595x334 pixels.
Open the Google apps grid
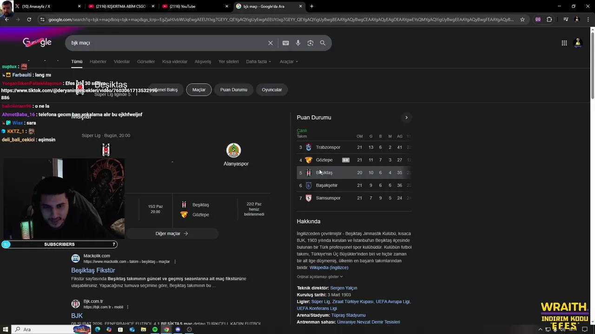click(564, 43)
